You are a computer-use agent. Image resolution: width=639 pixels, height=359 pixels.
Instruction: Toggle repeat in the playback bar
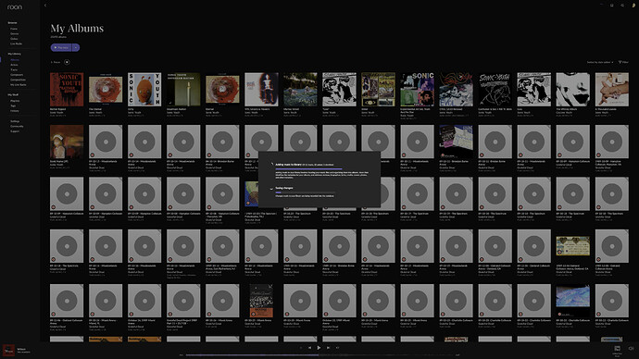[x=337, y=348]
